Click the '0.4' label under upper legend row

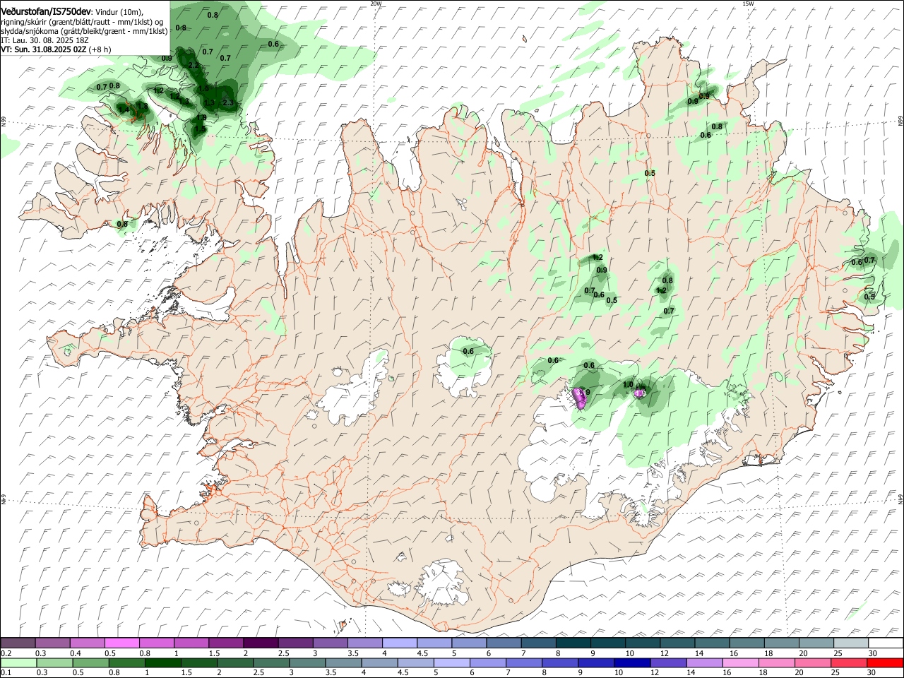(x=76, y=653)
